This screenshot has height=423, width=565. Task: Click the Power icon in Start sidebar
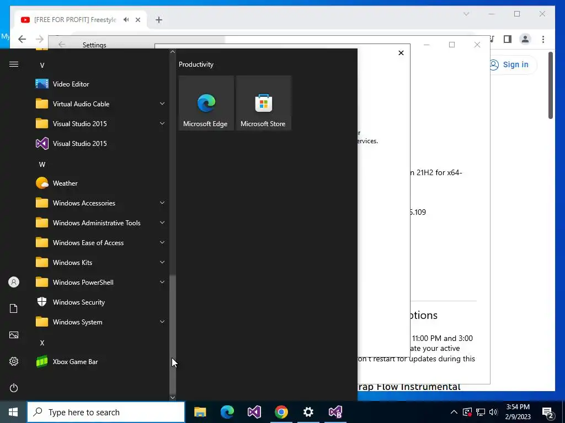pyautogui.click(x=14, y=388)
